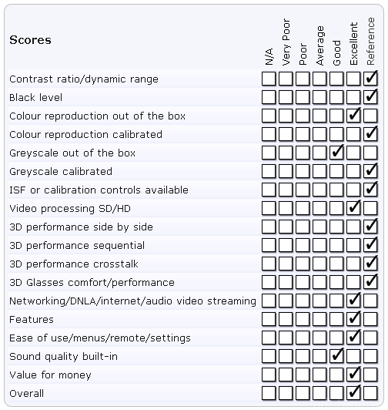388x410 pixels.
Task: Check Reference box for Contrast ratio/dynamic range
Action: click(370, 79)
